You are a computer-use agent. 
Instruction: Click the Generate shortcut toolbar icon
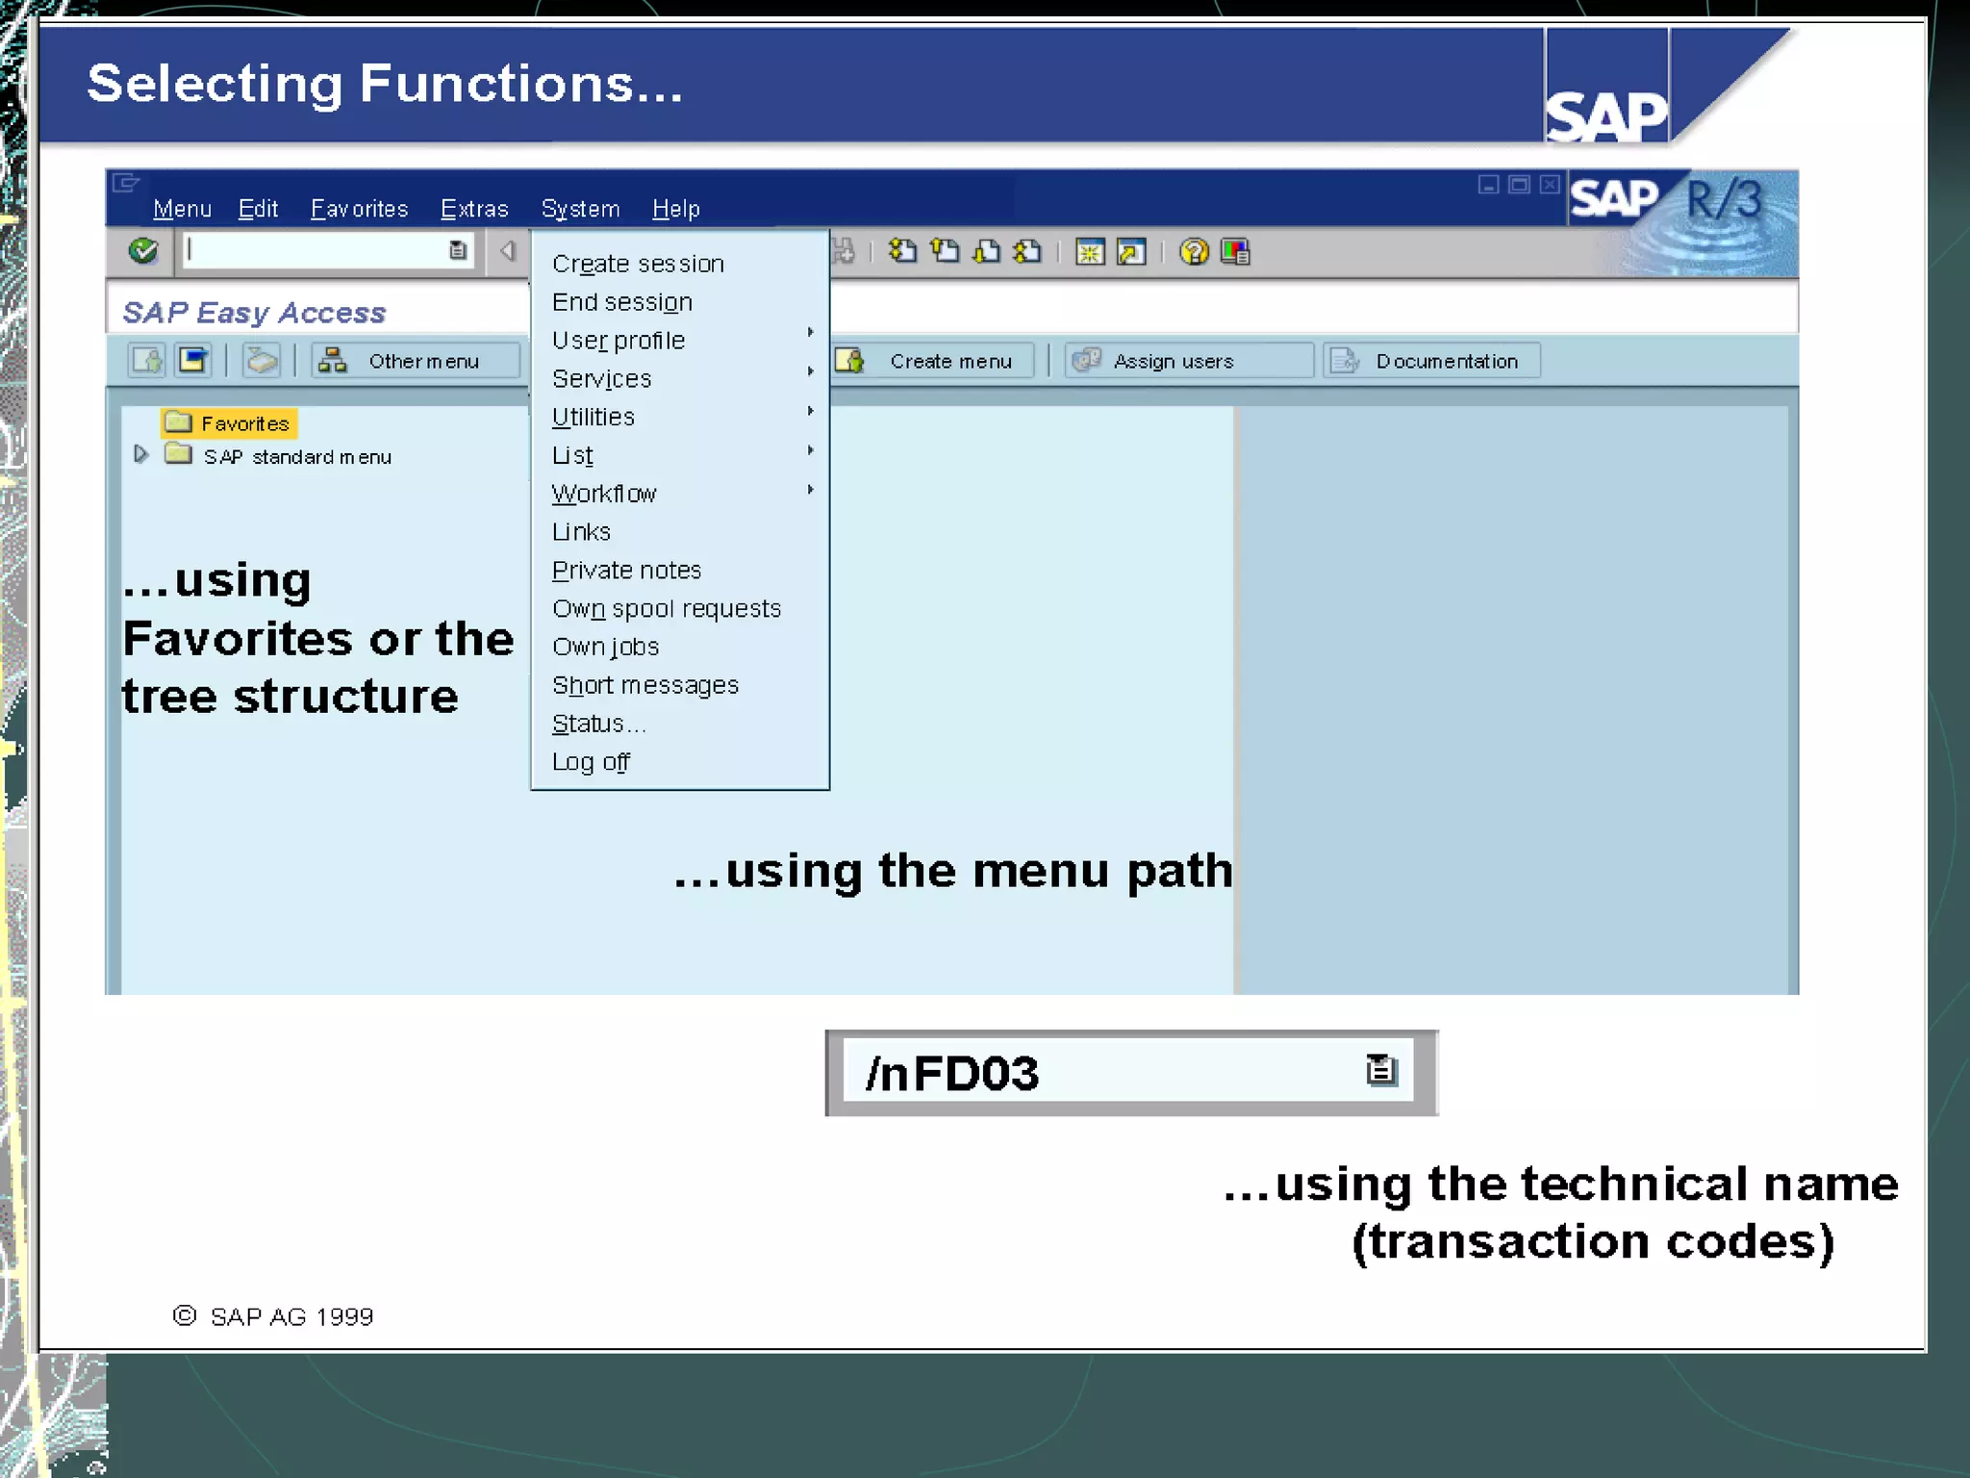[1131, 252]
